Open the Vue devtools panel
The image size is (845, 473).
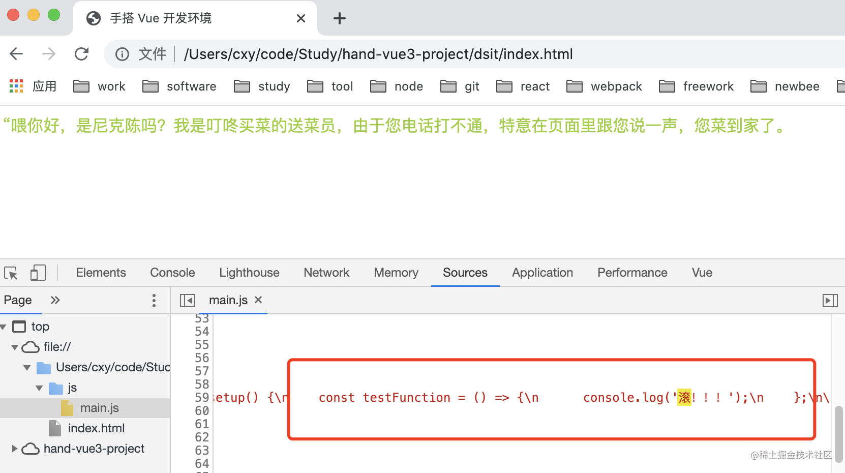pyautogui.click(x=702, y=273)
